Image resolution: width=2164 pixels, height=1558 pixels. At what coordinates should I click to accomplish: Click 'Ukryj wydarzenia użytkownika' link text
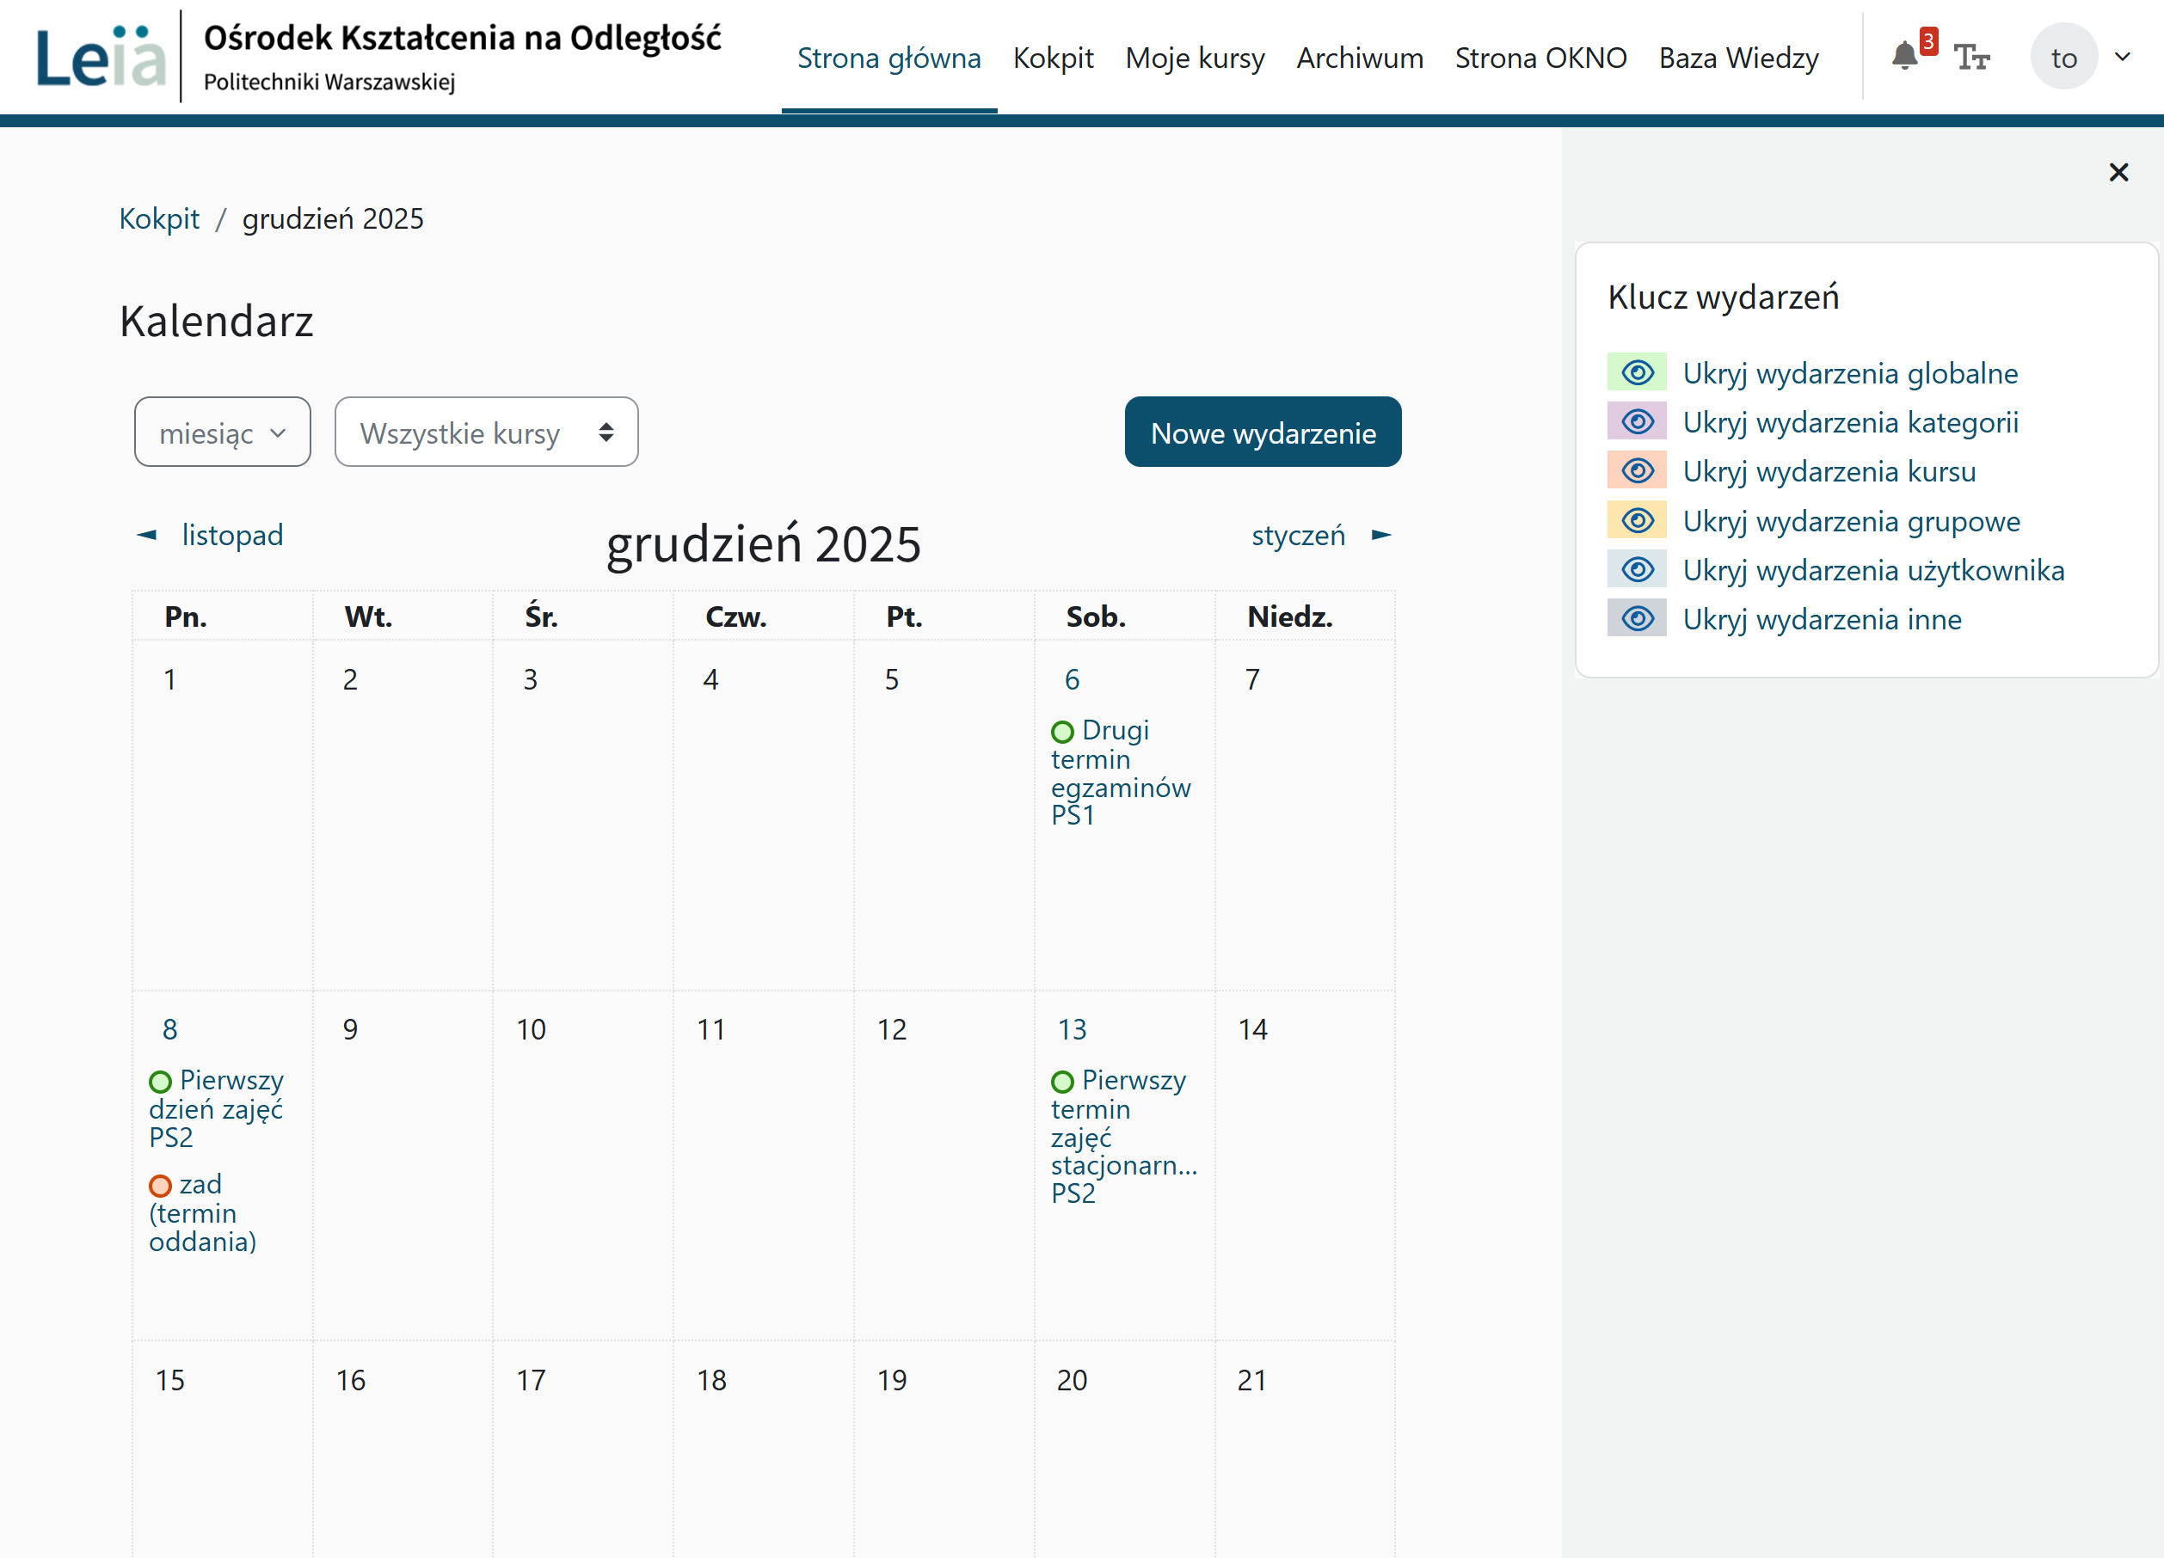[1873, 571]
